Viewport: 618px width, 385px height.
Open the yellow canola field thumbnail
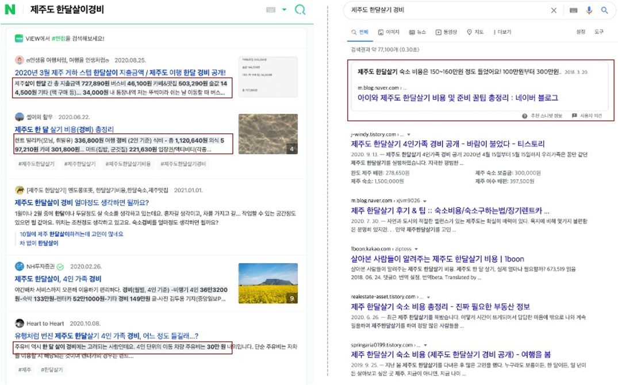tap(268, 283)
